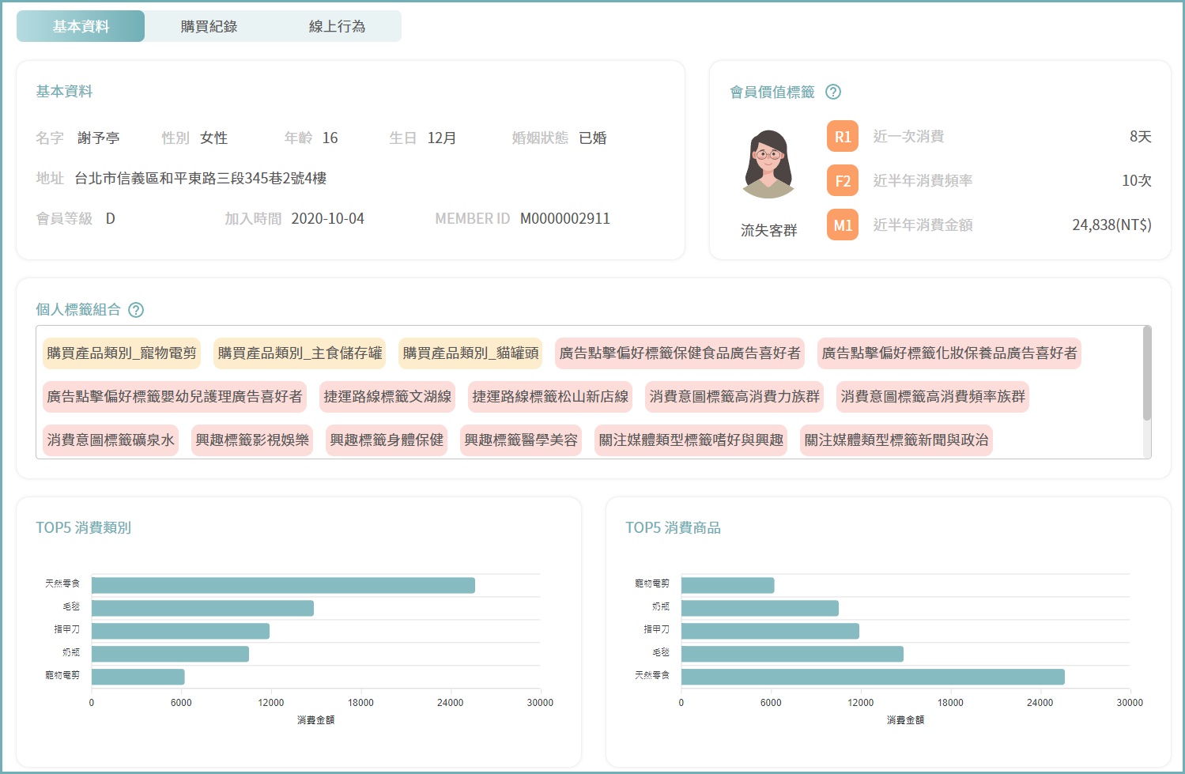Viewport: 1185px width, 774px height.
Task: Select the 消費意圖標籤高消費力族群 tag
Action: [x=734, y=397]
